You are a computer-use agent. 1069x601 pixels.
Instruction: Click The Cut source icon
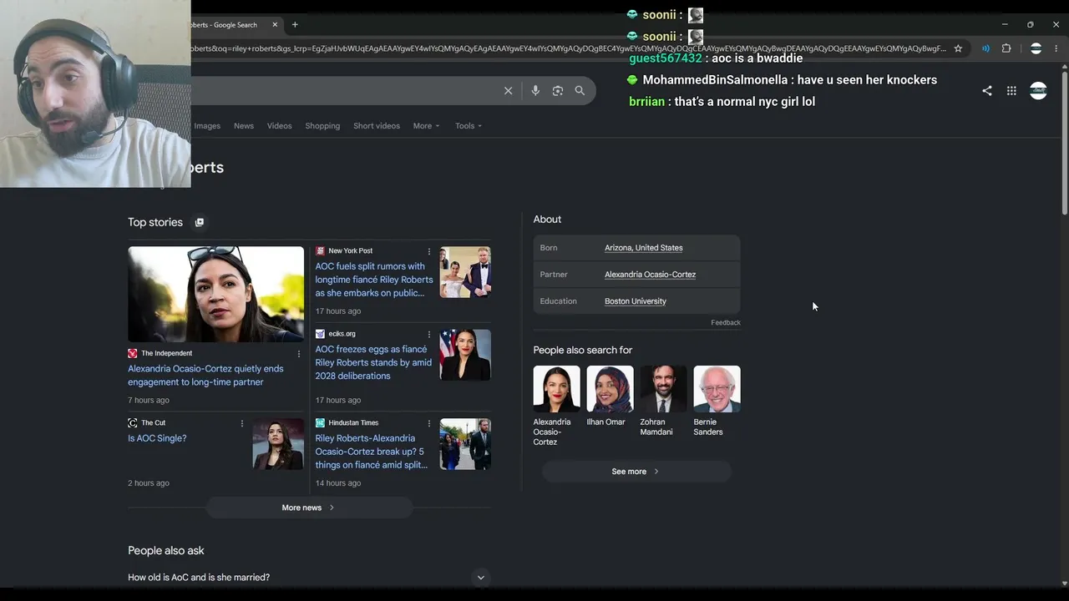pos(132,422)
